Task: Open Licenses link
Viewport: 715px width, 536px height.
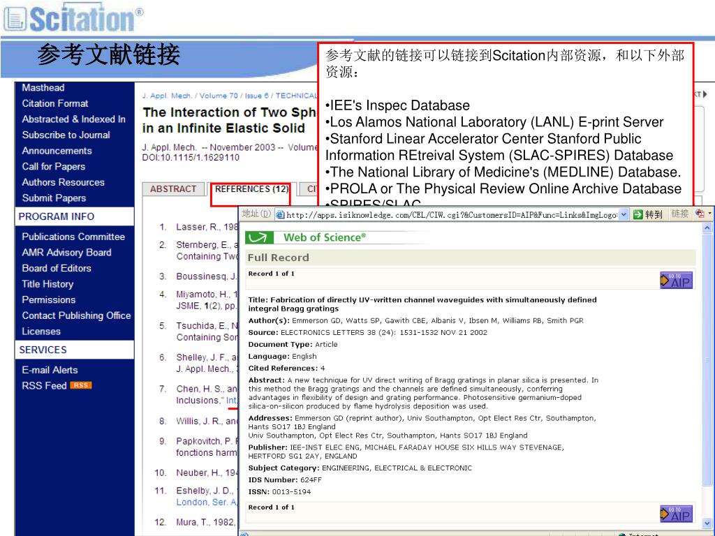Action: click(x=41, y=332)
